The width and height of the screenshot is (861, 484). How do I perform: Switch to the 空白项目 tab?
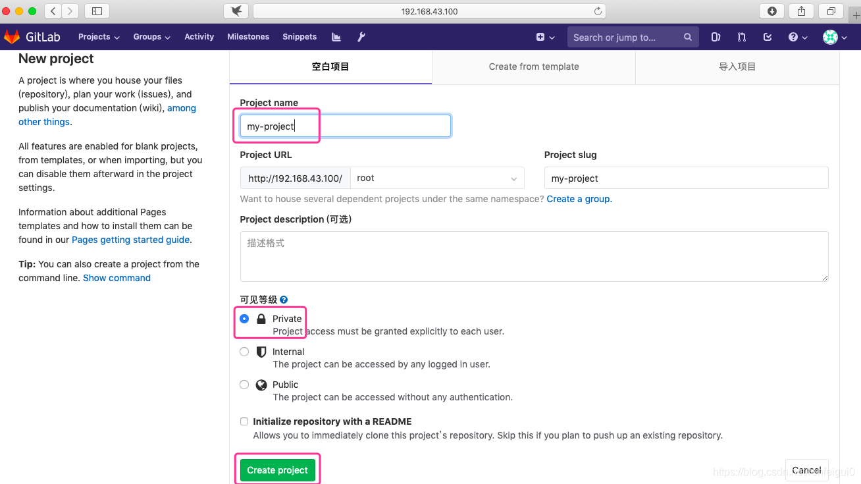point(330,67)
